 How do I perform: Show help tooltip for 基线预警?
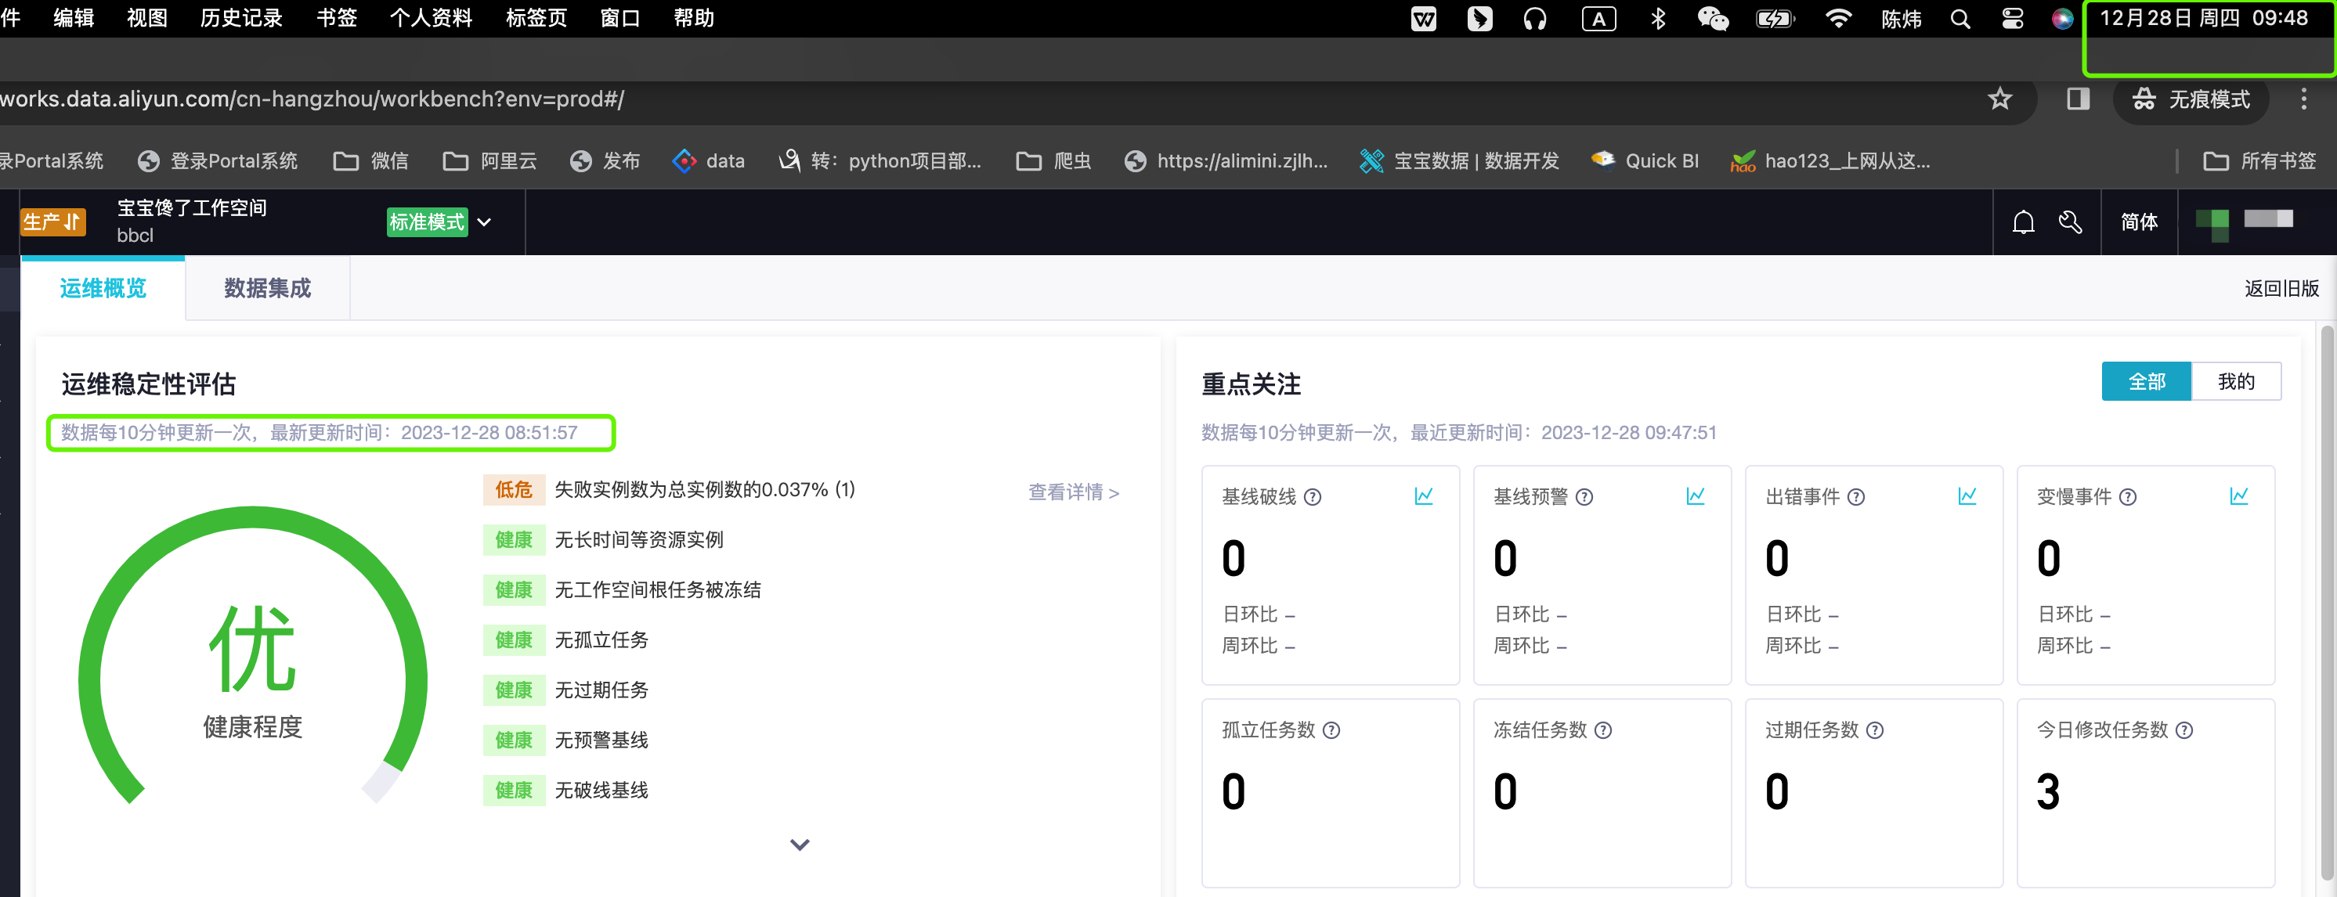[1584, 497]
